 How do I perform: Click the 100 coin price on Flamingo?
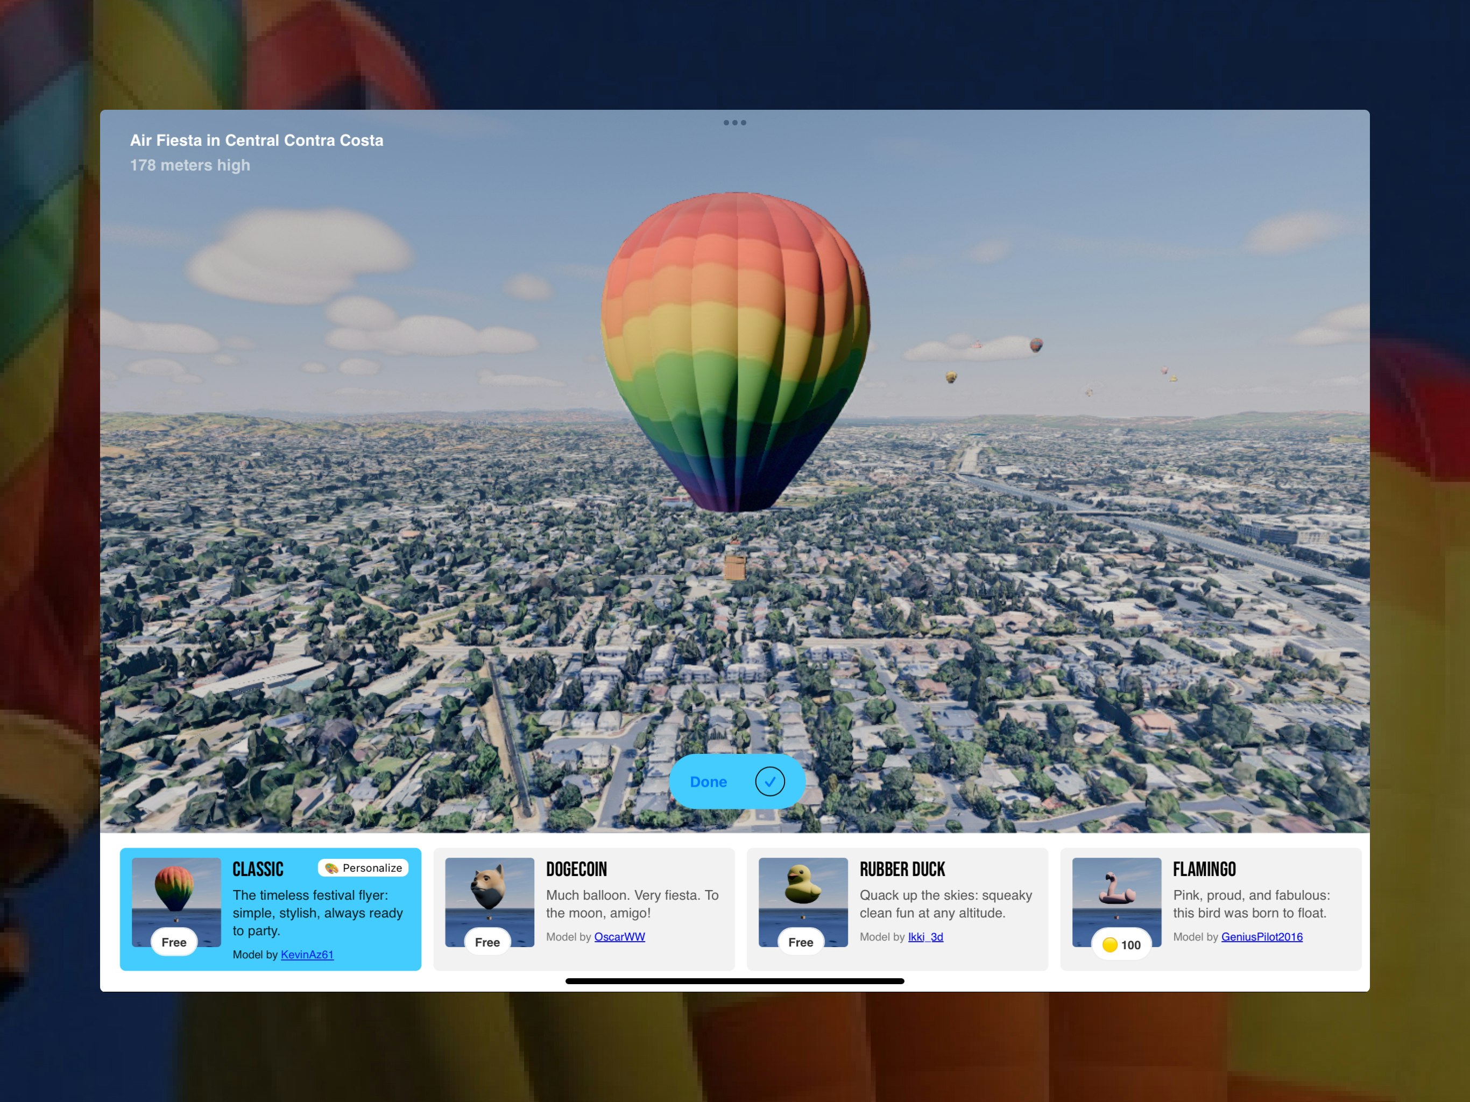[1130, 944]
